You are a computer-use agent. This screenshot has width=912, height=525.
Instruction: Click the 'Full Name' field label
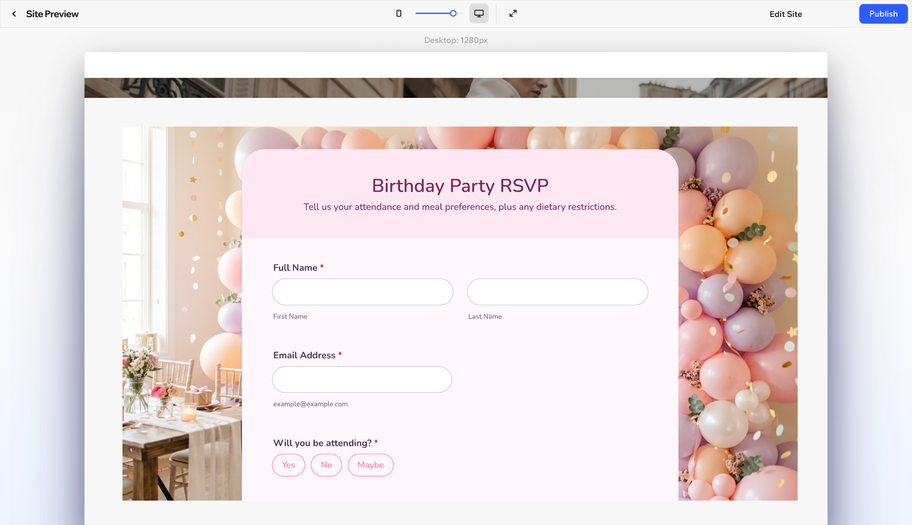[295, 267]
